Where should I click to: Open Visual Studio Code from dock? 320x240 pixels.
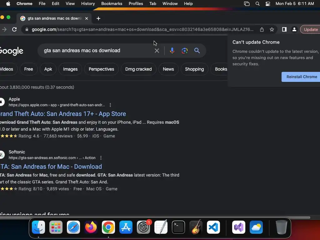tap(213, 227)
